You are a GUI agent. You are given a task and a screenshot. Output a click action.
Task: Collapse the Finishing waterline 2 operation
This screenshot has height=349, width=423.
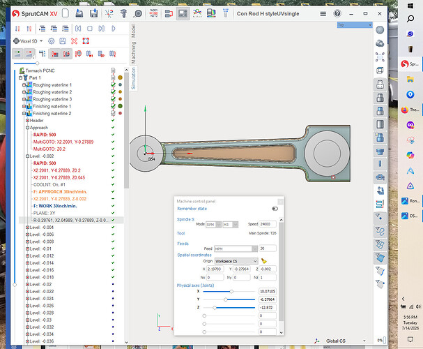coord(24,114)
